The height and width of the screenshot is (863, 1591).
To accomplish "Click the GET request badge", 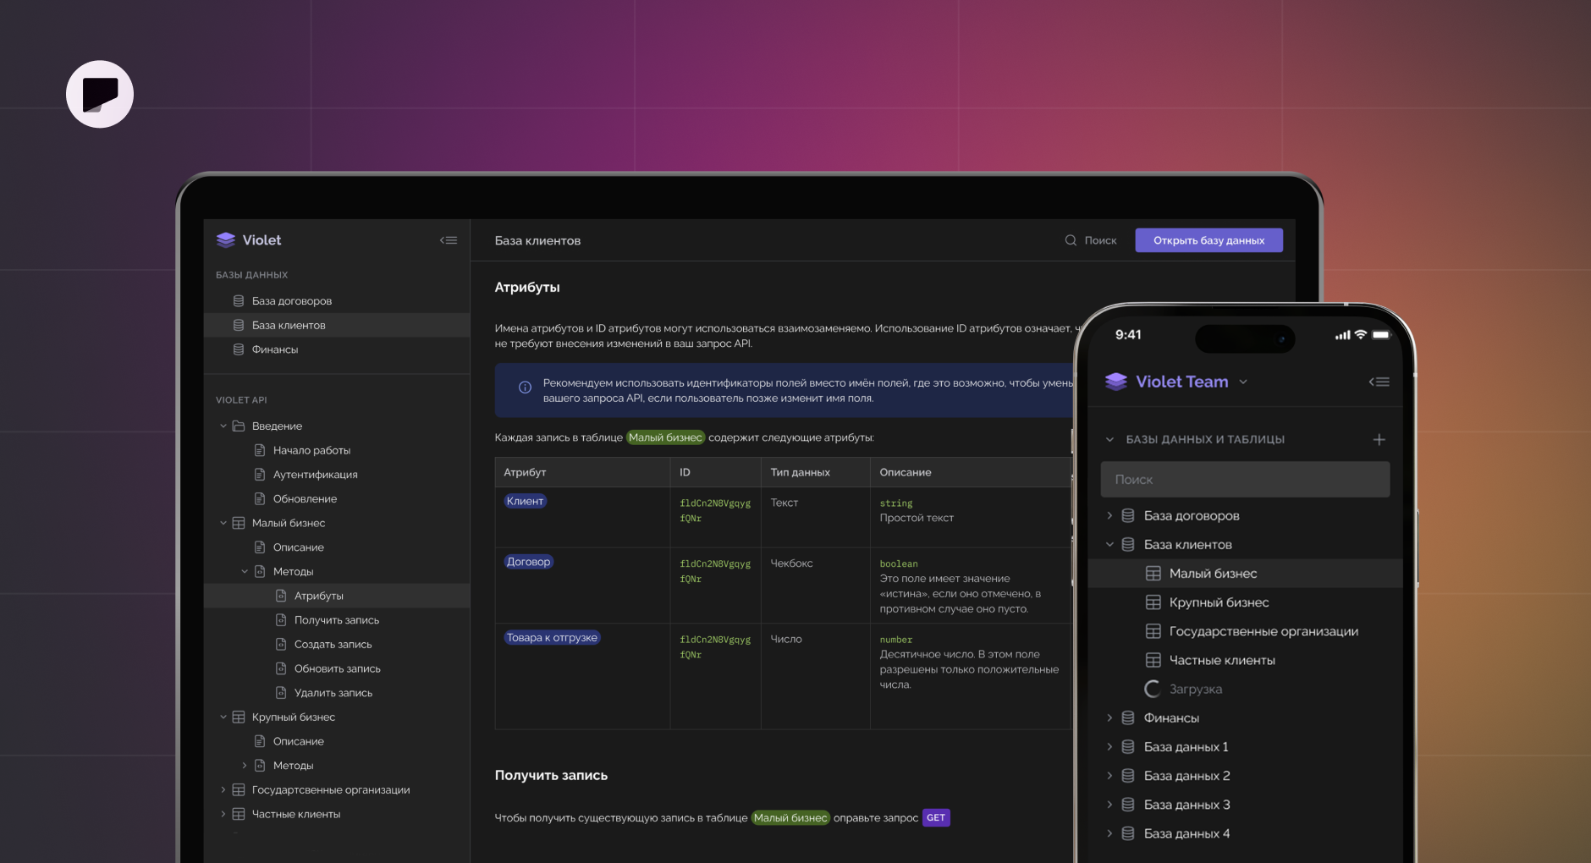I will coord(936,817).
